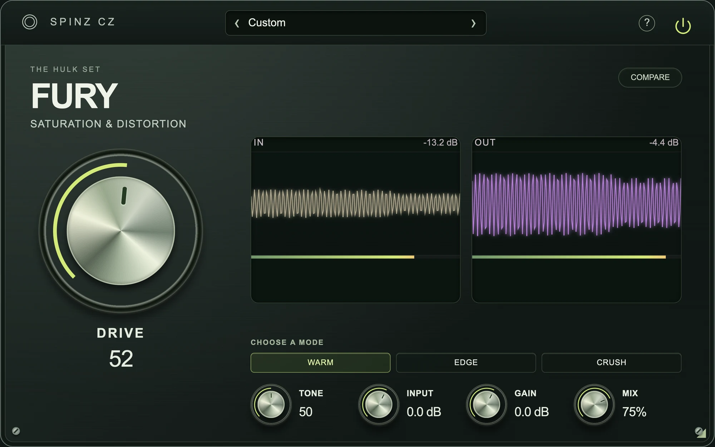715x447 pixels.
Task: Go to next preset with right chevron
Action: point(473,23)
